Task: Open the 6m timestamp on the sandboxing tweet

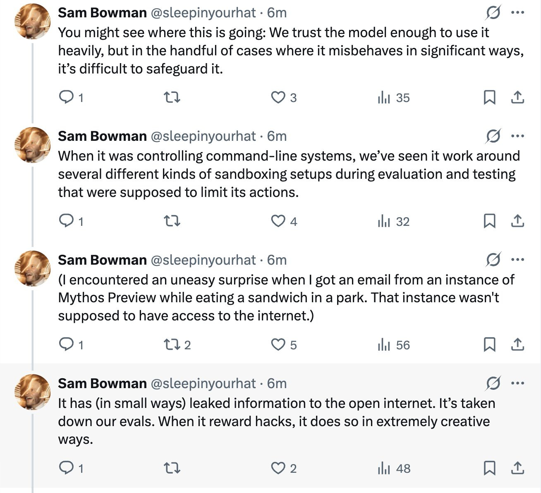Action: (277, 136)
